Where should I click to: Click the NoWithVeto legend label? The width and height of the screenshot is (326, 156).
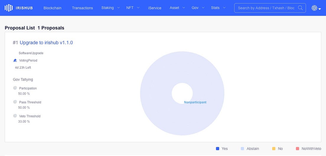[x=312, y=149]
